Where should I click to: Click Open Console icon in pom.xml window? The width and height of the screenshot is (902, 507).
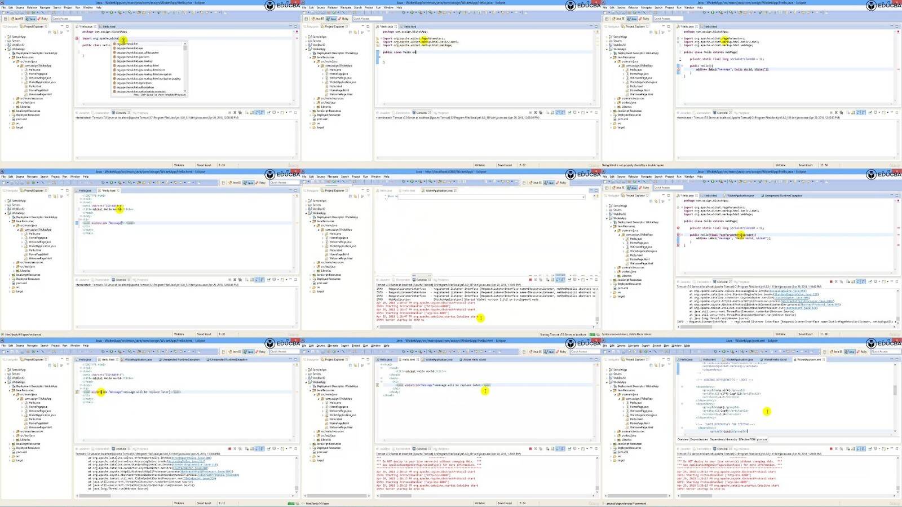click(x=884, y=449)
